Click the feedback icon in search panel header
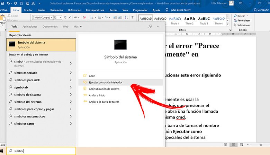270x155 pixels. (x=150, y=27)
